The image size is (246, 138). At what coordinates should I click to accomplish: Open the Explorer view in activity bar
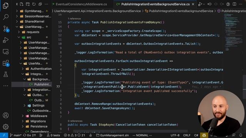coord(6,5)
